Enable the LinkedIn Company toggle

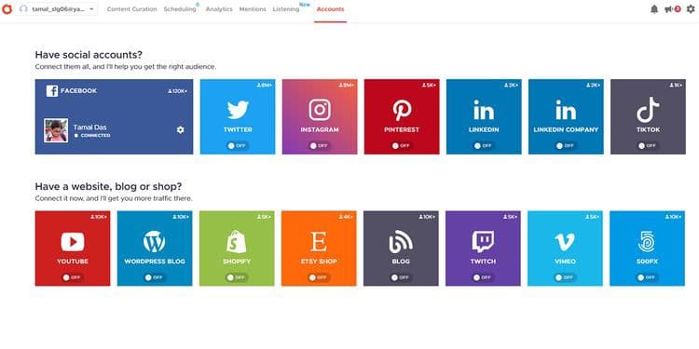[x=566, y=145]
